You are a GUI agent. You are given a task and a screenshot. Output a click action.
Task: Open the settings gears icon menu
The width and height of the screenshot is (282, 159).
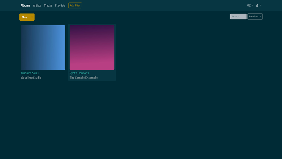pyautogui.click(x=249, y=5)
